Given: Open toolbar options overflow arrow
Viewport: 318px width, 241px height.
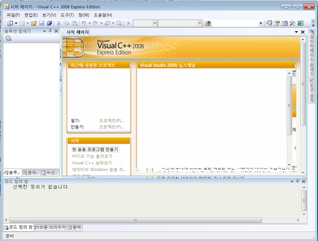Looking at the screenshot, I should (313, 23).
